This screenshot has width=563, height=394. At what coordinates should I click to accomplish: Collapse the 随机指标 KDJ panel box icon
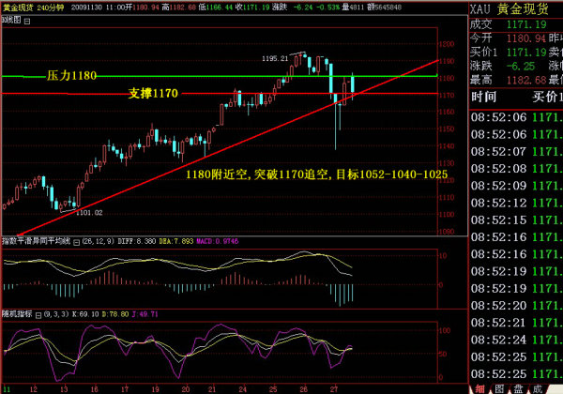pos(38,315)
